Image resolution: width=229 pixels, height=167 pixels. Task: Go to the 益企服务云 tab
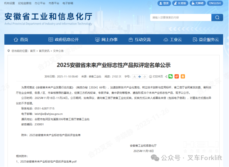coord(206,40)
